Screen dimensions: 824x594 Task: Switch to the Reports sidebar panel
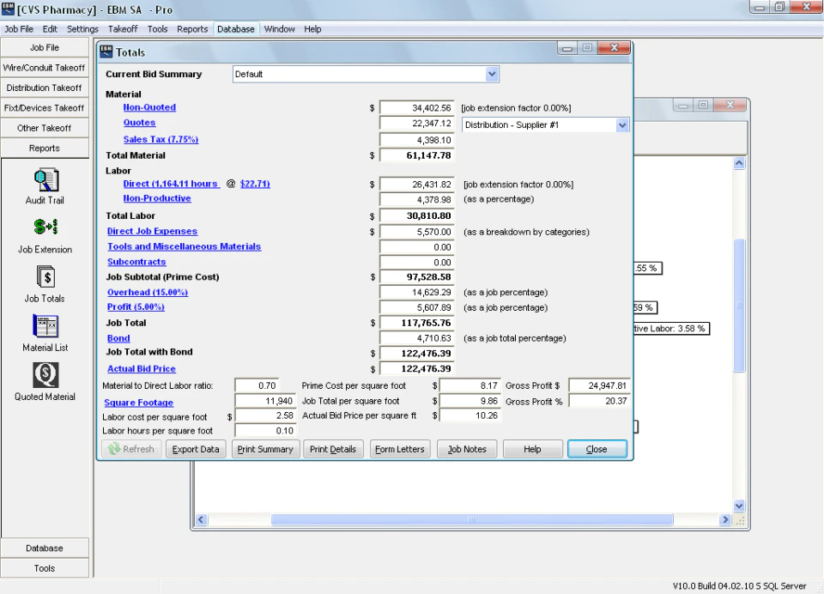click(x=45, y=147)
